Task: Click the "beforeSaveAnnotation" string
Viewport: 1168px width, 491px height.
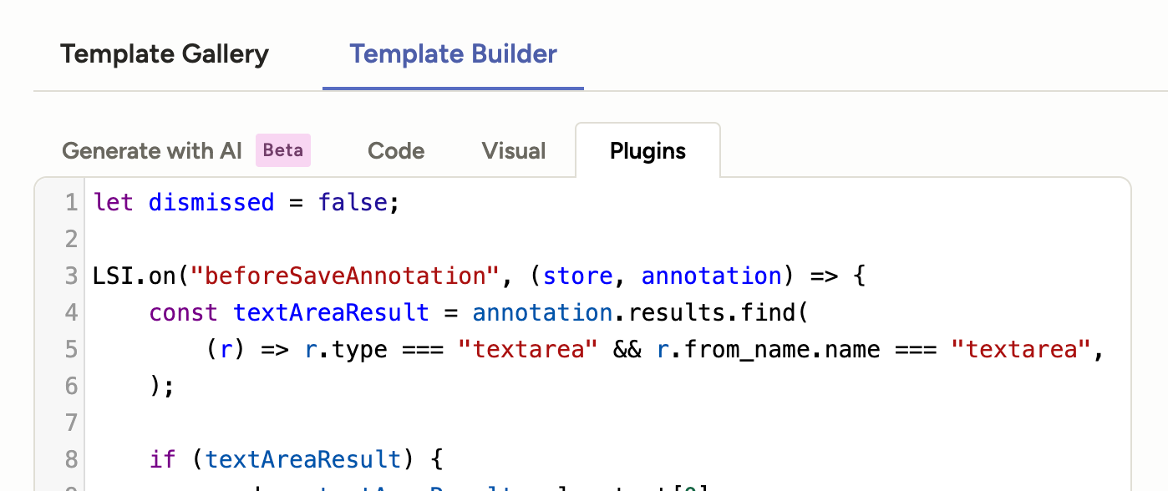Action: [x=345, y=276]
